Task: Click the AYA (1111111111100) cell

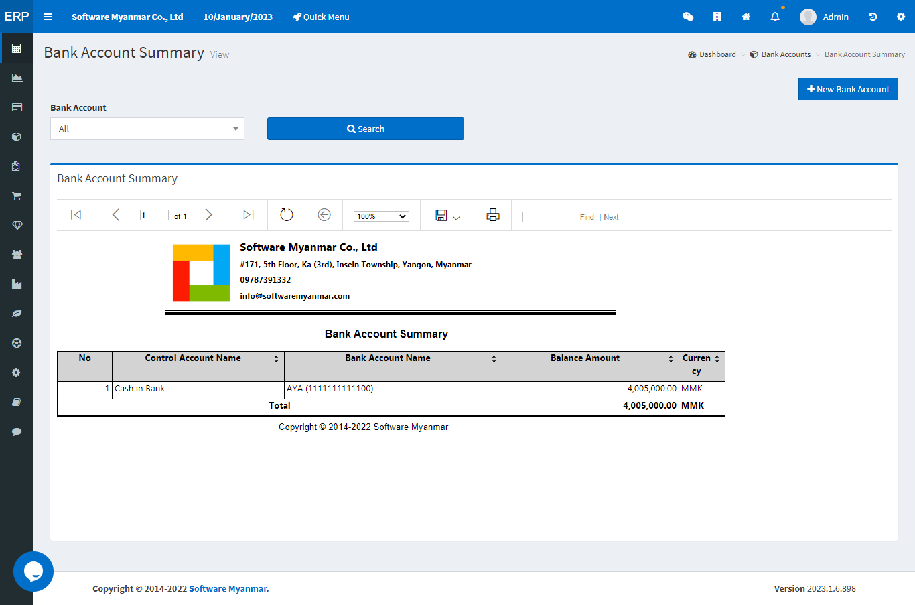Action: pyautogui.click(x=393, y=389)
